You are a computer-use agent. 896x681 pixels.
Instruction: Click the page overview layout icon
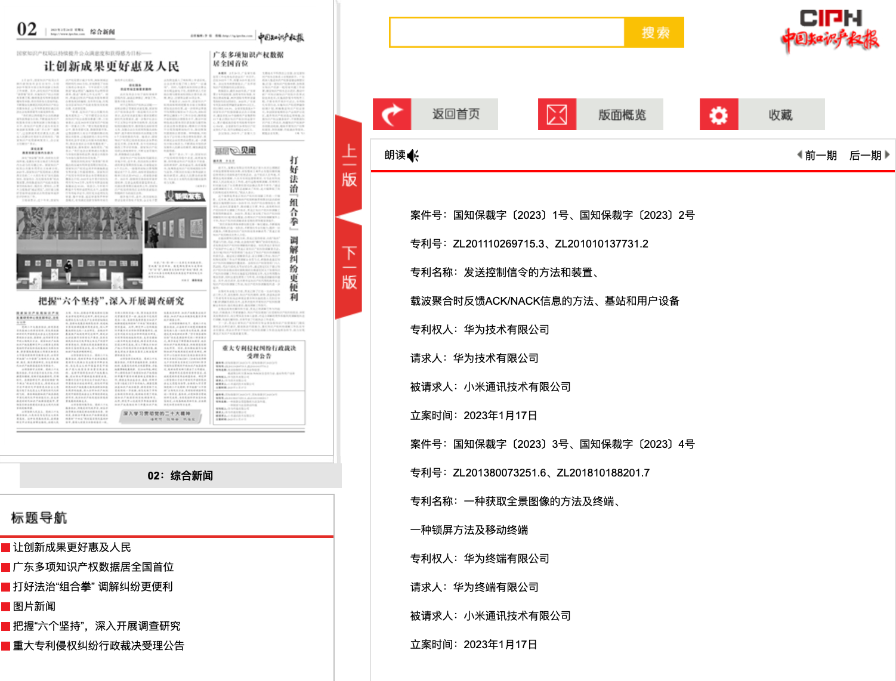557,114
